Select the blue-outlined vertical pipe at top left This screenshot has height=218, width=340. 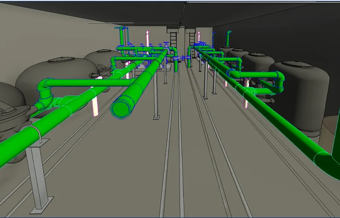(121, 36)
